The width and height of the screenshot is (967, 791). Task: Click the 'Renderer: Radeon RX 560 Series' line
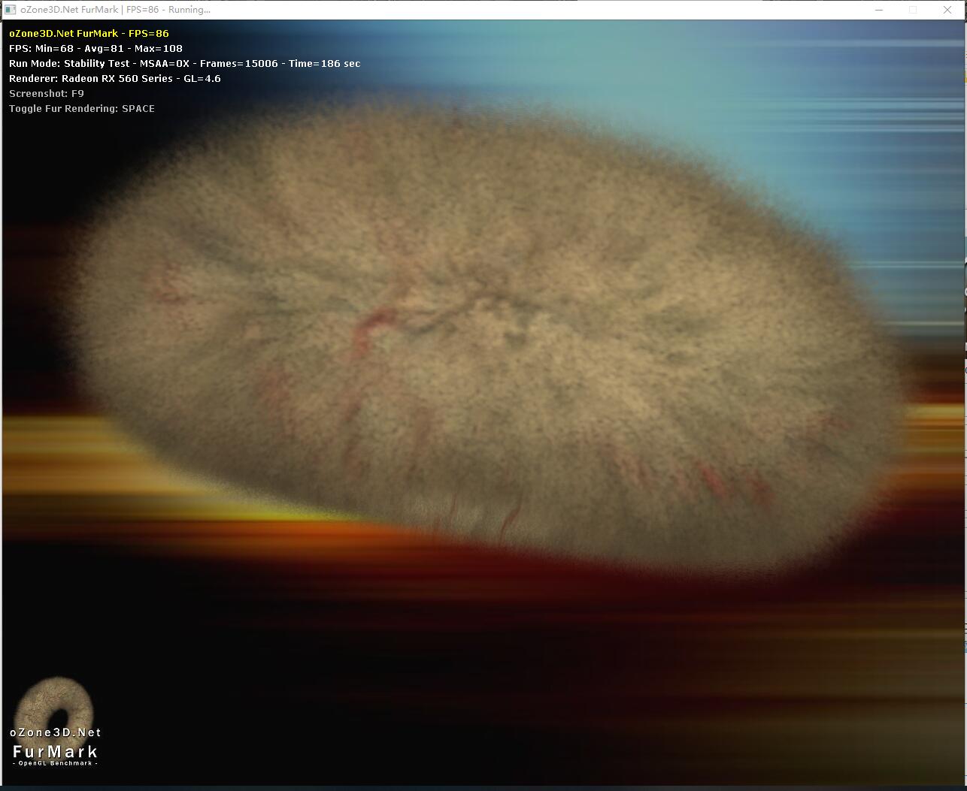[114, 78]
